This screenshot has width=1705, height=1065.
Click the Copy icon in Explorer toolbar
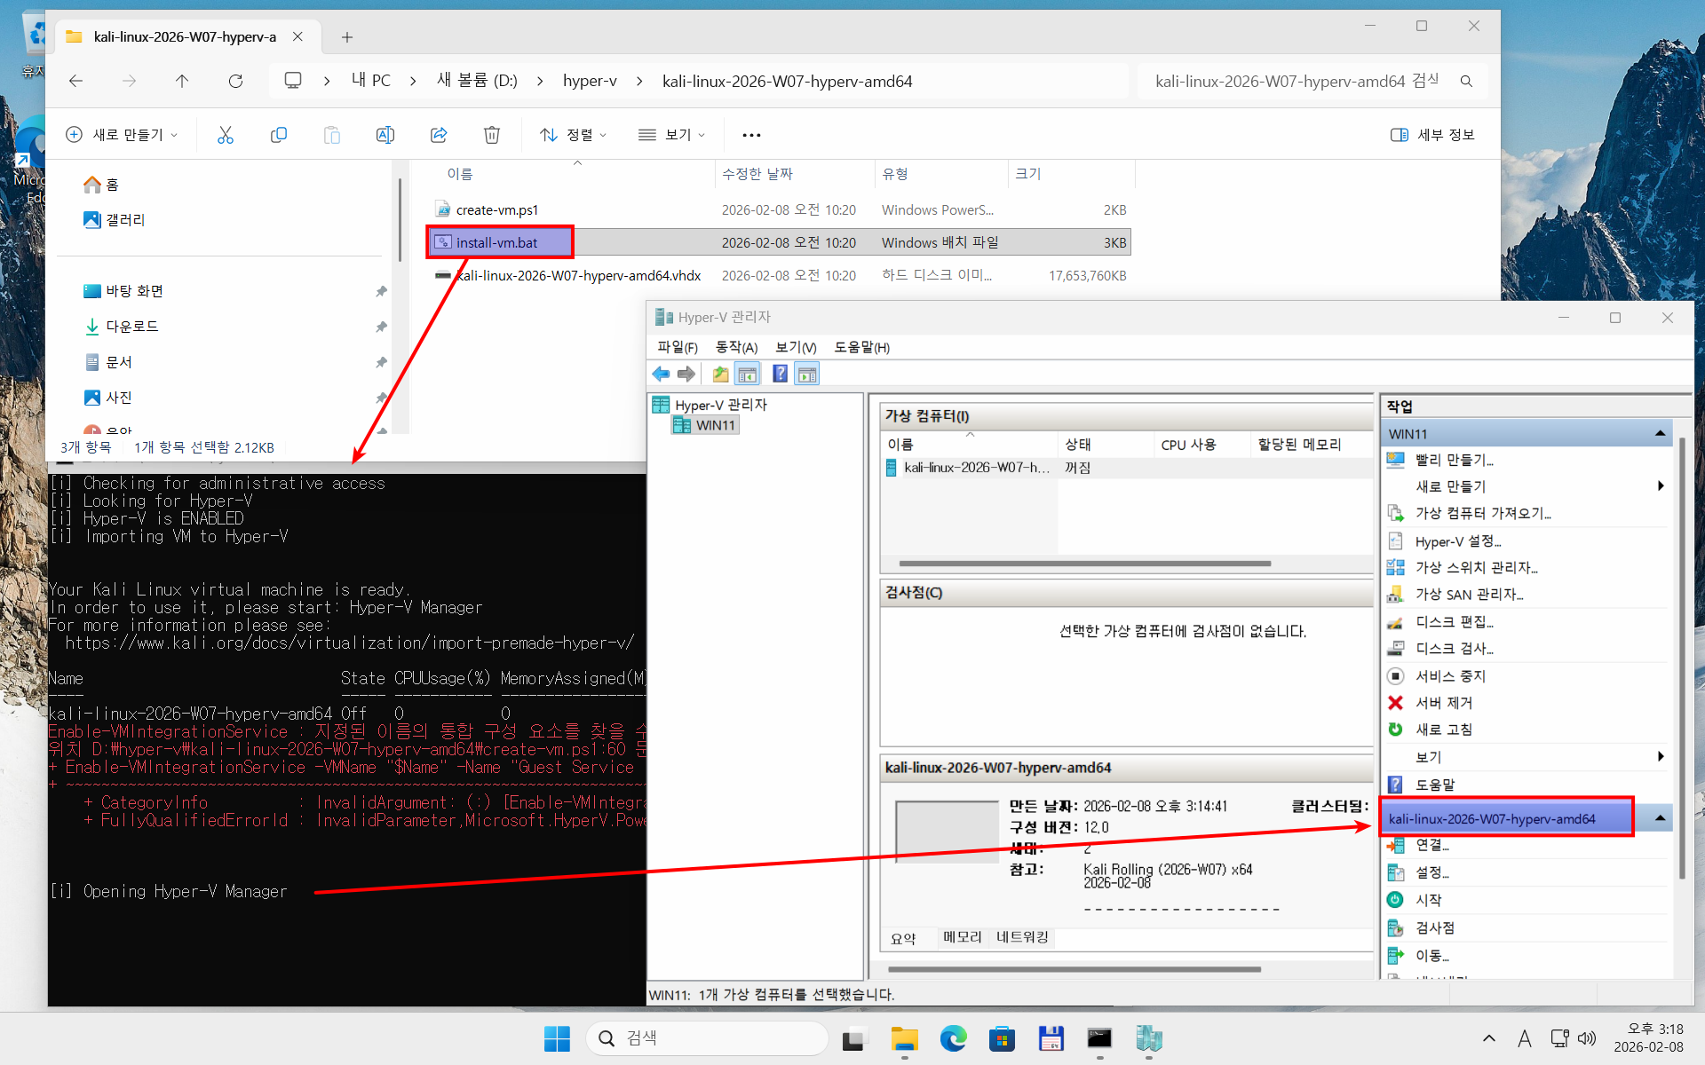[279, 135]
